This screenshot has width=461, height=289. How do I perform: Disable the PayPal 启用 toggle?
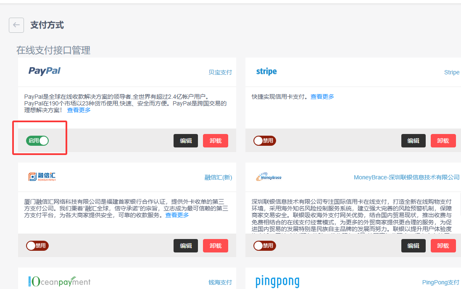pyautogui.click(x=37, y=141)
